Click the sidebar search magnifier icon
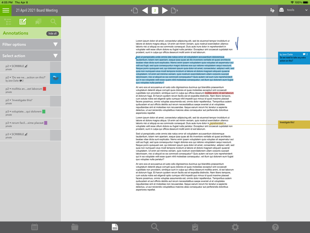The width and height of the screenshot is (310, 233). (x=53, y=21)
